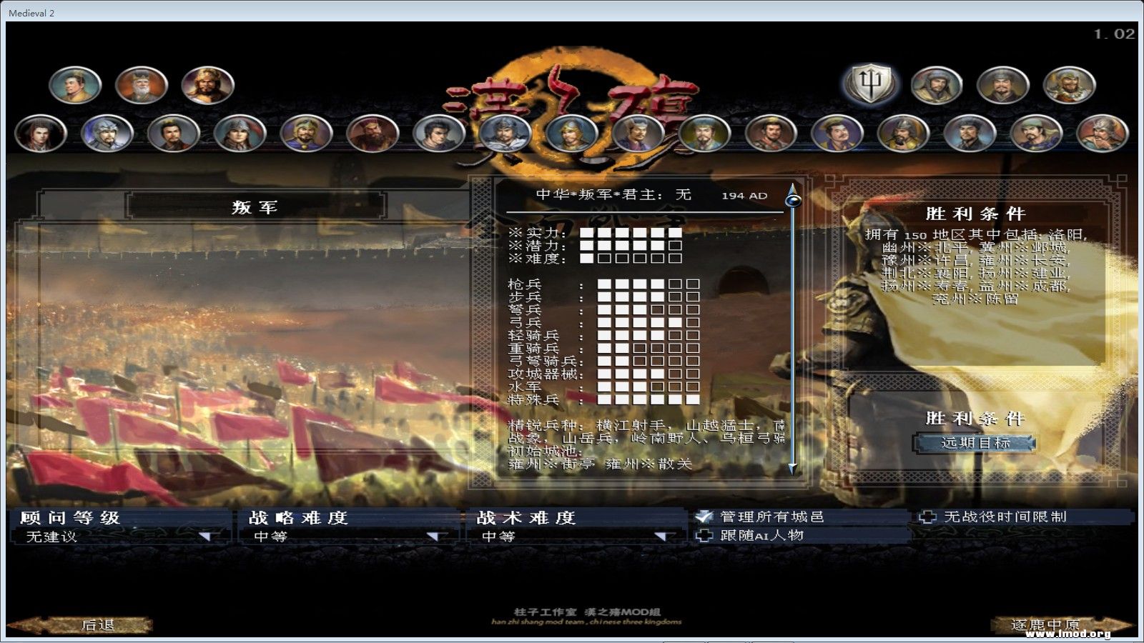Pick the golden fur-hat bearded warrior portrait
The width and height of the screenshot is (1144, 643).
pos(208,86)
